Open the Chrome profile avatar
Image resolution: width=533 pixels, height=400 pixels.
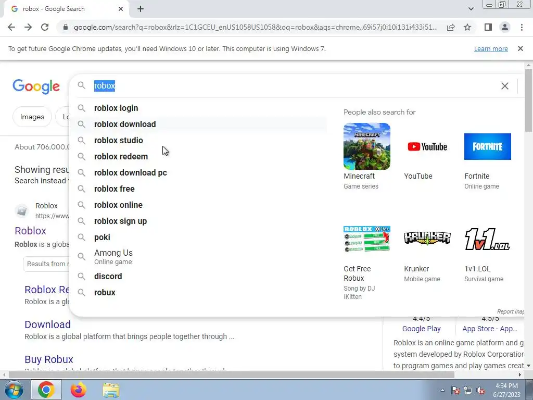click(505, 27)
